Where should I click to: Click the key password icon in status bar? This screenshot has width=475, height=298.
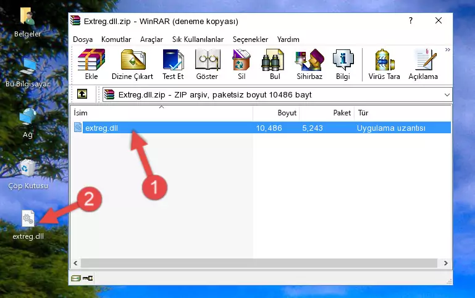tap(88, 278)
